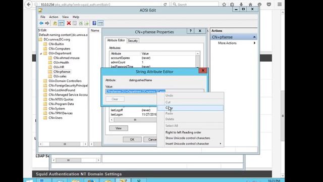Click the Firefox address bar URL

click(x=75, y=5)
